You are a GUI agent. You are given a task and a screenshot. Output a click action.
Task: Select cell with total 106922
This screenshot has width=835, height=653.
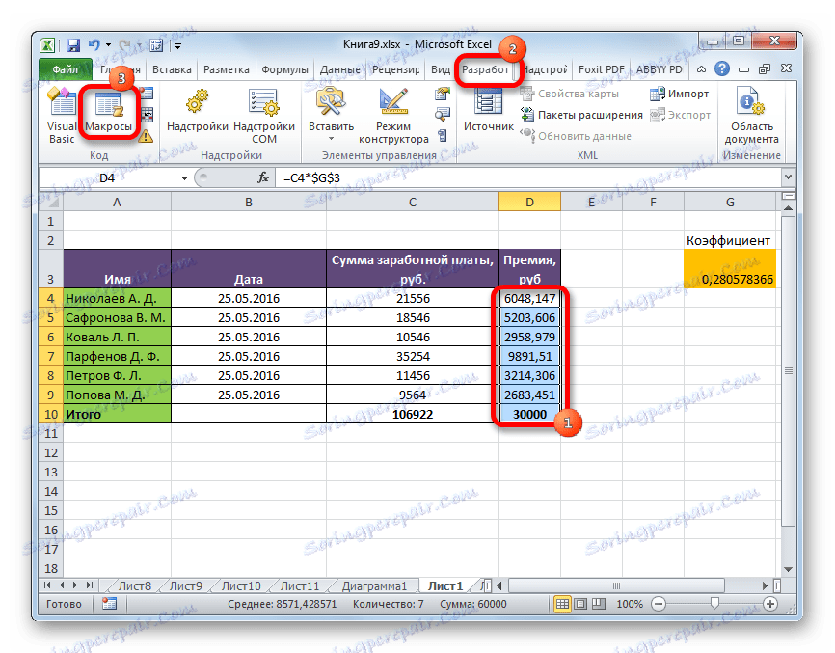coord(413,414)
